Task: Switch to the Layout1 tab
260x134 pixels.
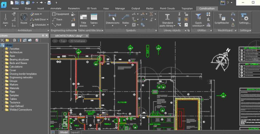Action: coord(75,132)
